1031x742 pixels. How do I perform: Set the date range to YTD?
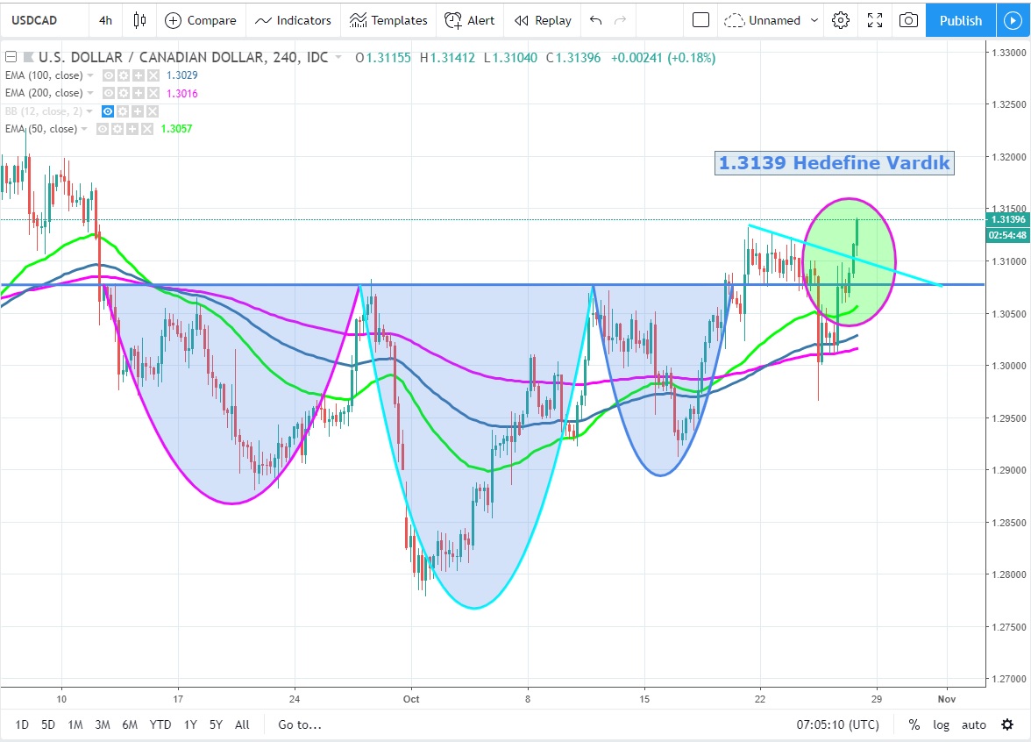click(x=160, y=724)
